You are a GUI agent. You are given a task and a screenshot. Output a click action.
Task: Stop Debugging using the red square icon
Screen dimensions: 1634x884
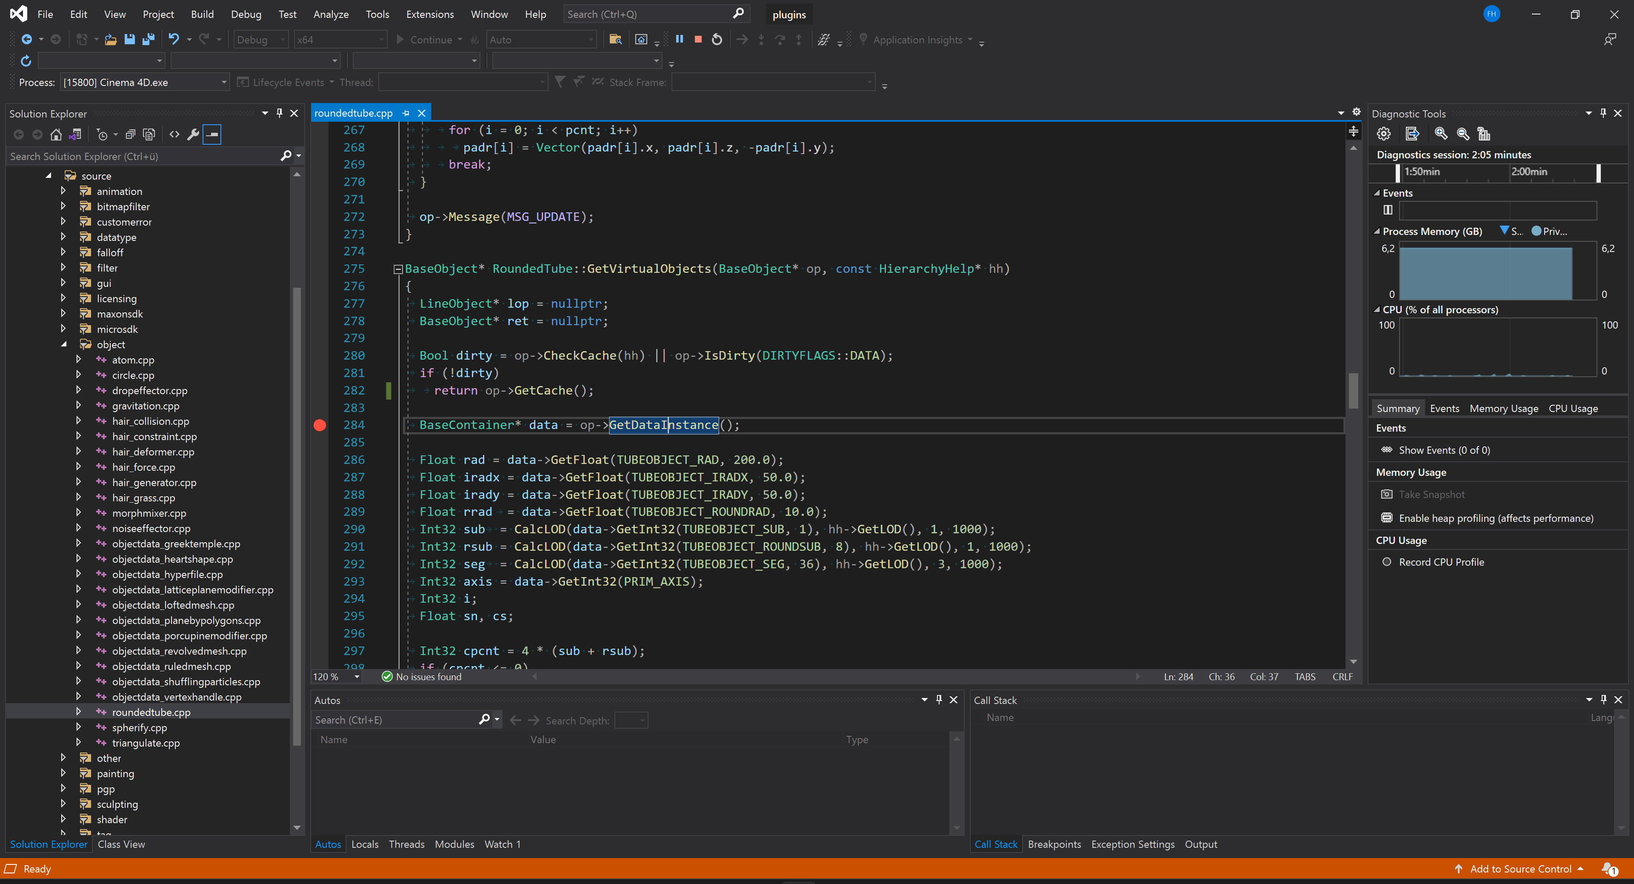point(698,39)
